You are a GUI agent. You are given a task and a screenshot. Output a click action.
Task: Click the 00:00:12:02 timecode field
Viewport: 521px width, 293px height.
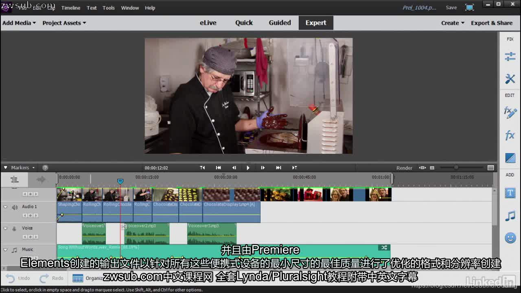(156, 168)
